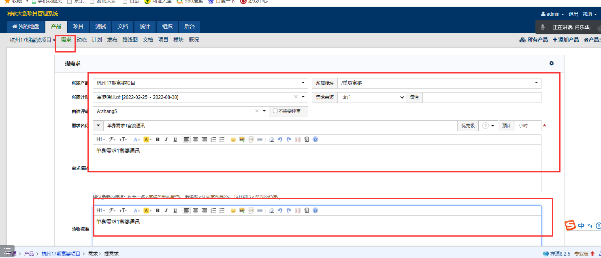This screenshot has height=258, width=601.
Task: Open the 后台 main tab
Action: point(190,27)
